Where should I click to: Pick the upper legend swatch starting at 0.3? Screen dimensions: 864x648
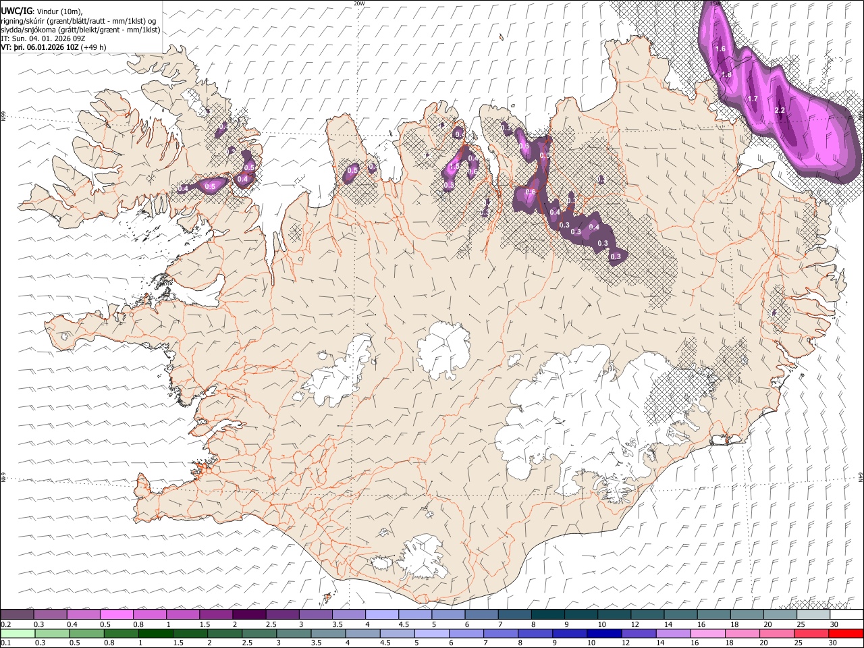(x=50, y=614)
